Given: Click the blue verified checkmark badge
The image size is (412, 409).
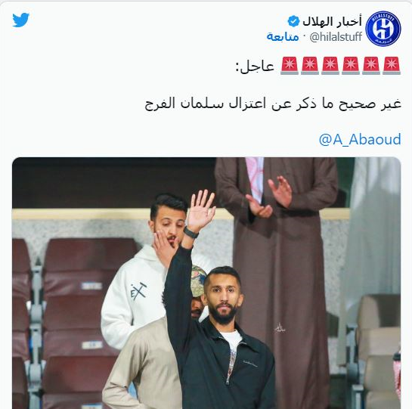Looking at the screenshot, I should 293,21.
